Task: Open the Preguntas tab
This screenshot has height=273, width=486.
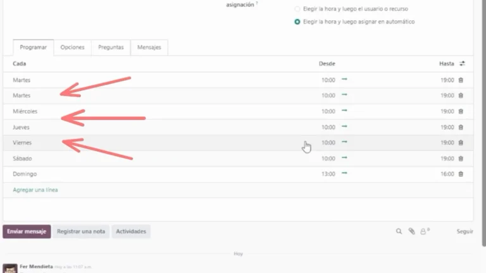Action: [111, 47]
